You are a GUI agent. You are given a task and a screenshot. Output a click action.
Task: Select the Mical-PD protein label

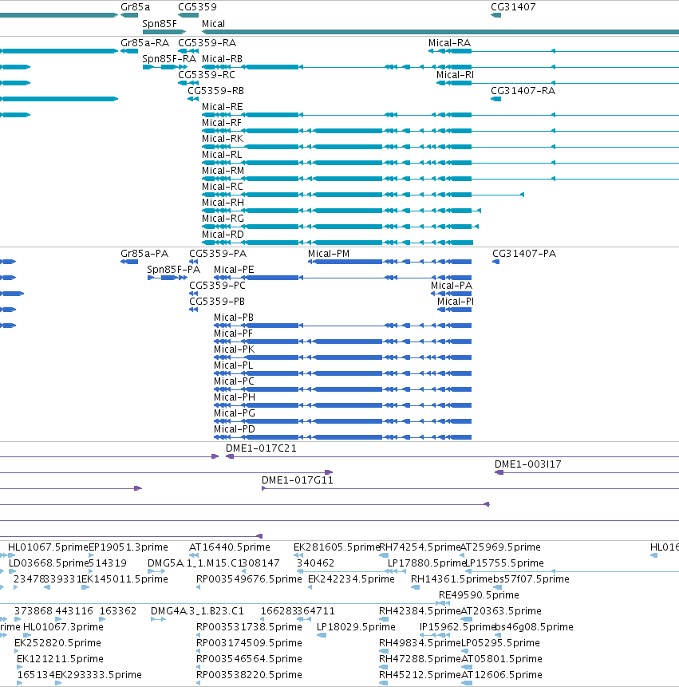(235, 429)
